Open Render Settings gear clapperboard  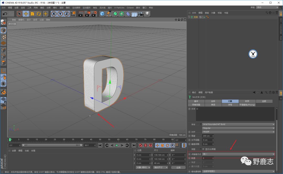point(94,14)
